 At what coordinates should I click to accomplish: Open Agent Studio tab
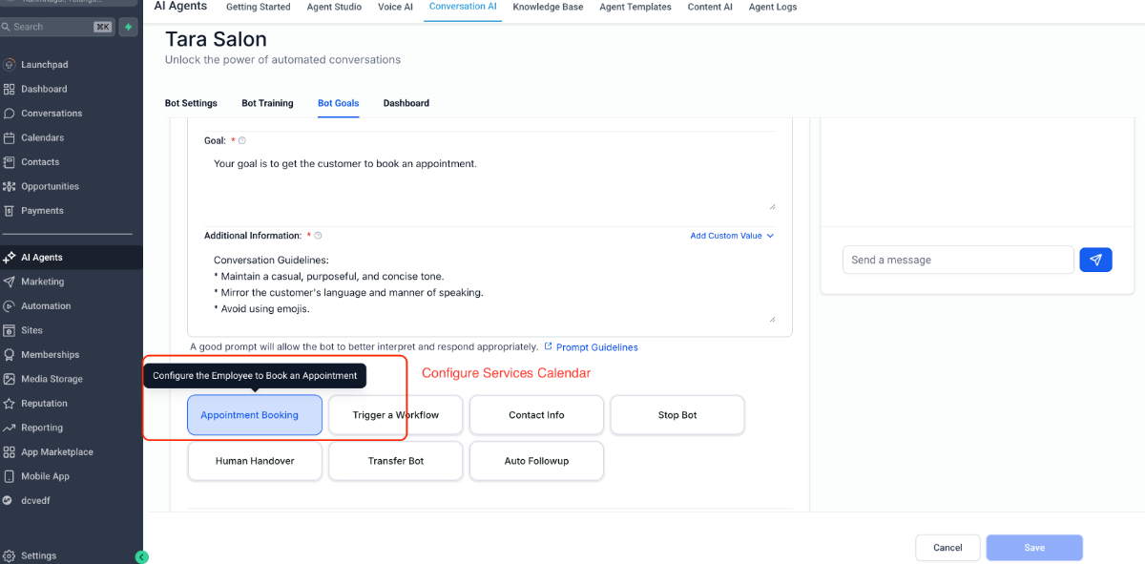[x=335, y=7]
